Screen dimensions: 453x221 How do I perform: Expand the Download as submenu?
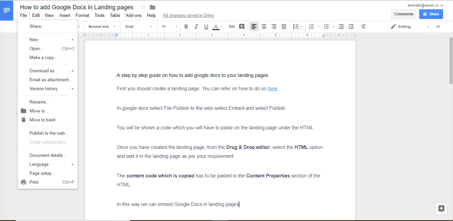click(x=48, y=71)
